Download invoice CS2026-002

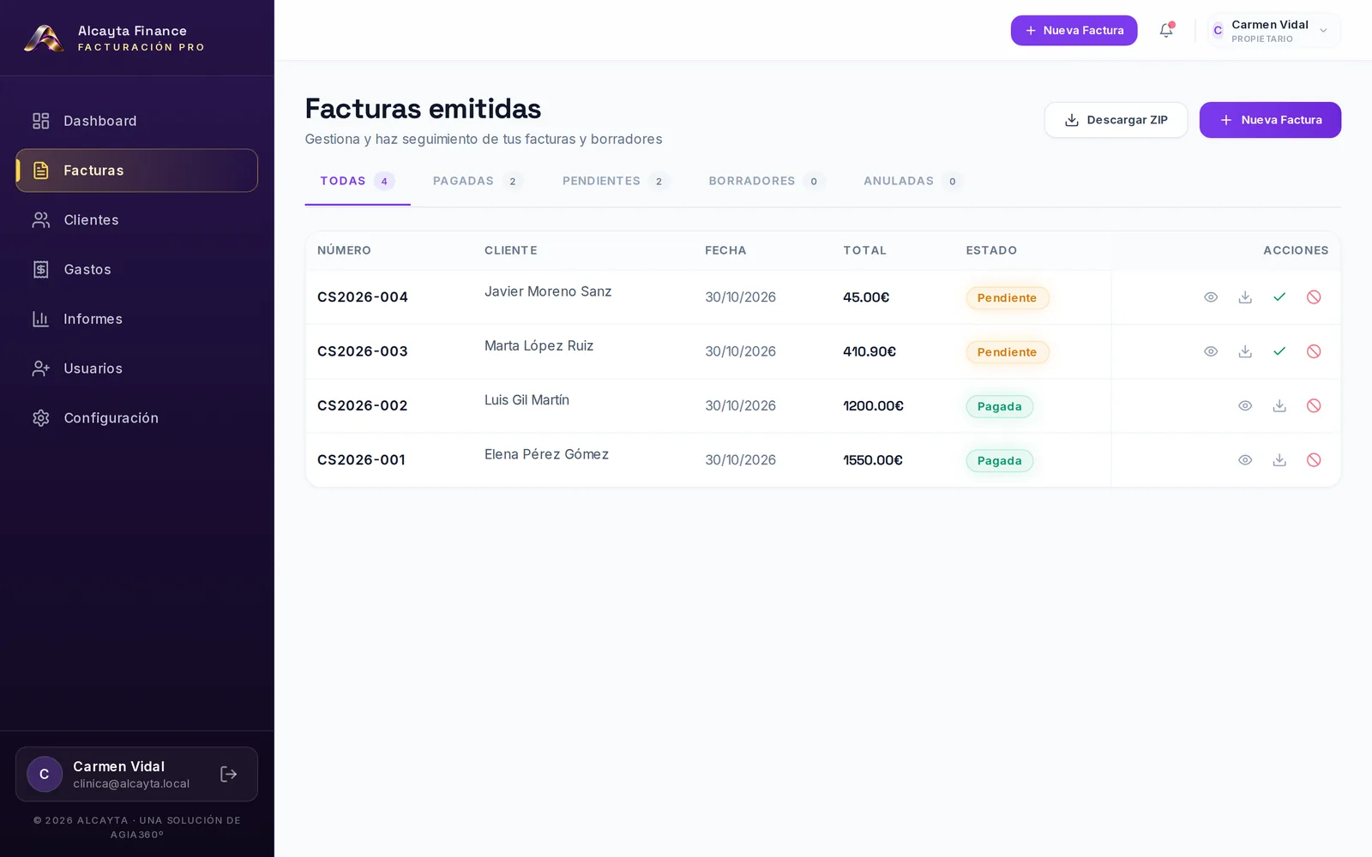point(1279,405)
